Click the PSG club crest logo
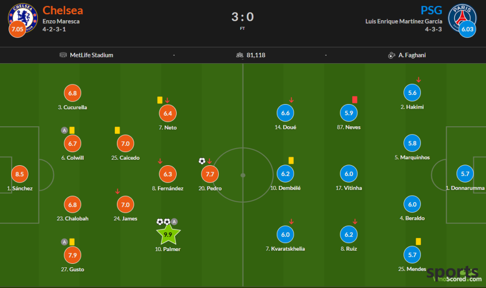This screenshot has width=486, height=288. coord(462,18)
